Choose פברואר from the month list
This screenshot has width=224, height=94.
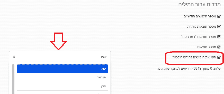pyautogui.click(x=62, y=78)
